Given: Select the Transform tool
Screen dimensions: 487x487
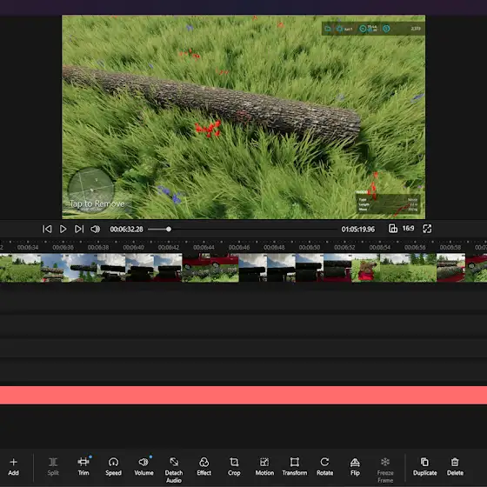Looking at the screenshot, I should pos(295,466).
